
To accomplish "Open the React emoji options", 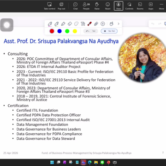I will pos(107,6).
